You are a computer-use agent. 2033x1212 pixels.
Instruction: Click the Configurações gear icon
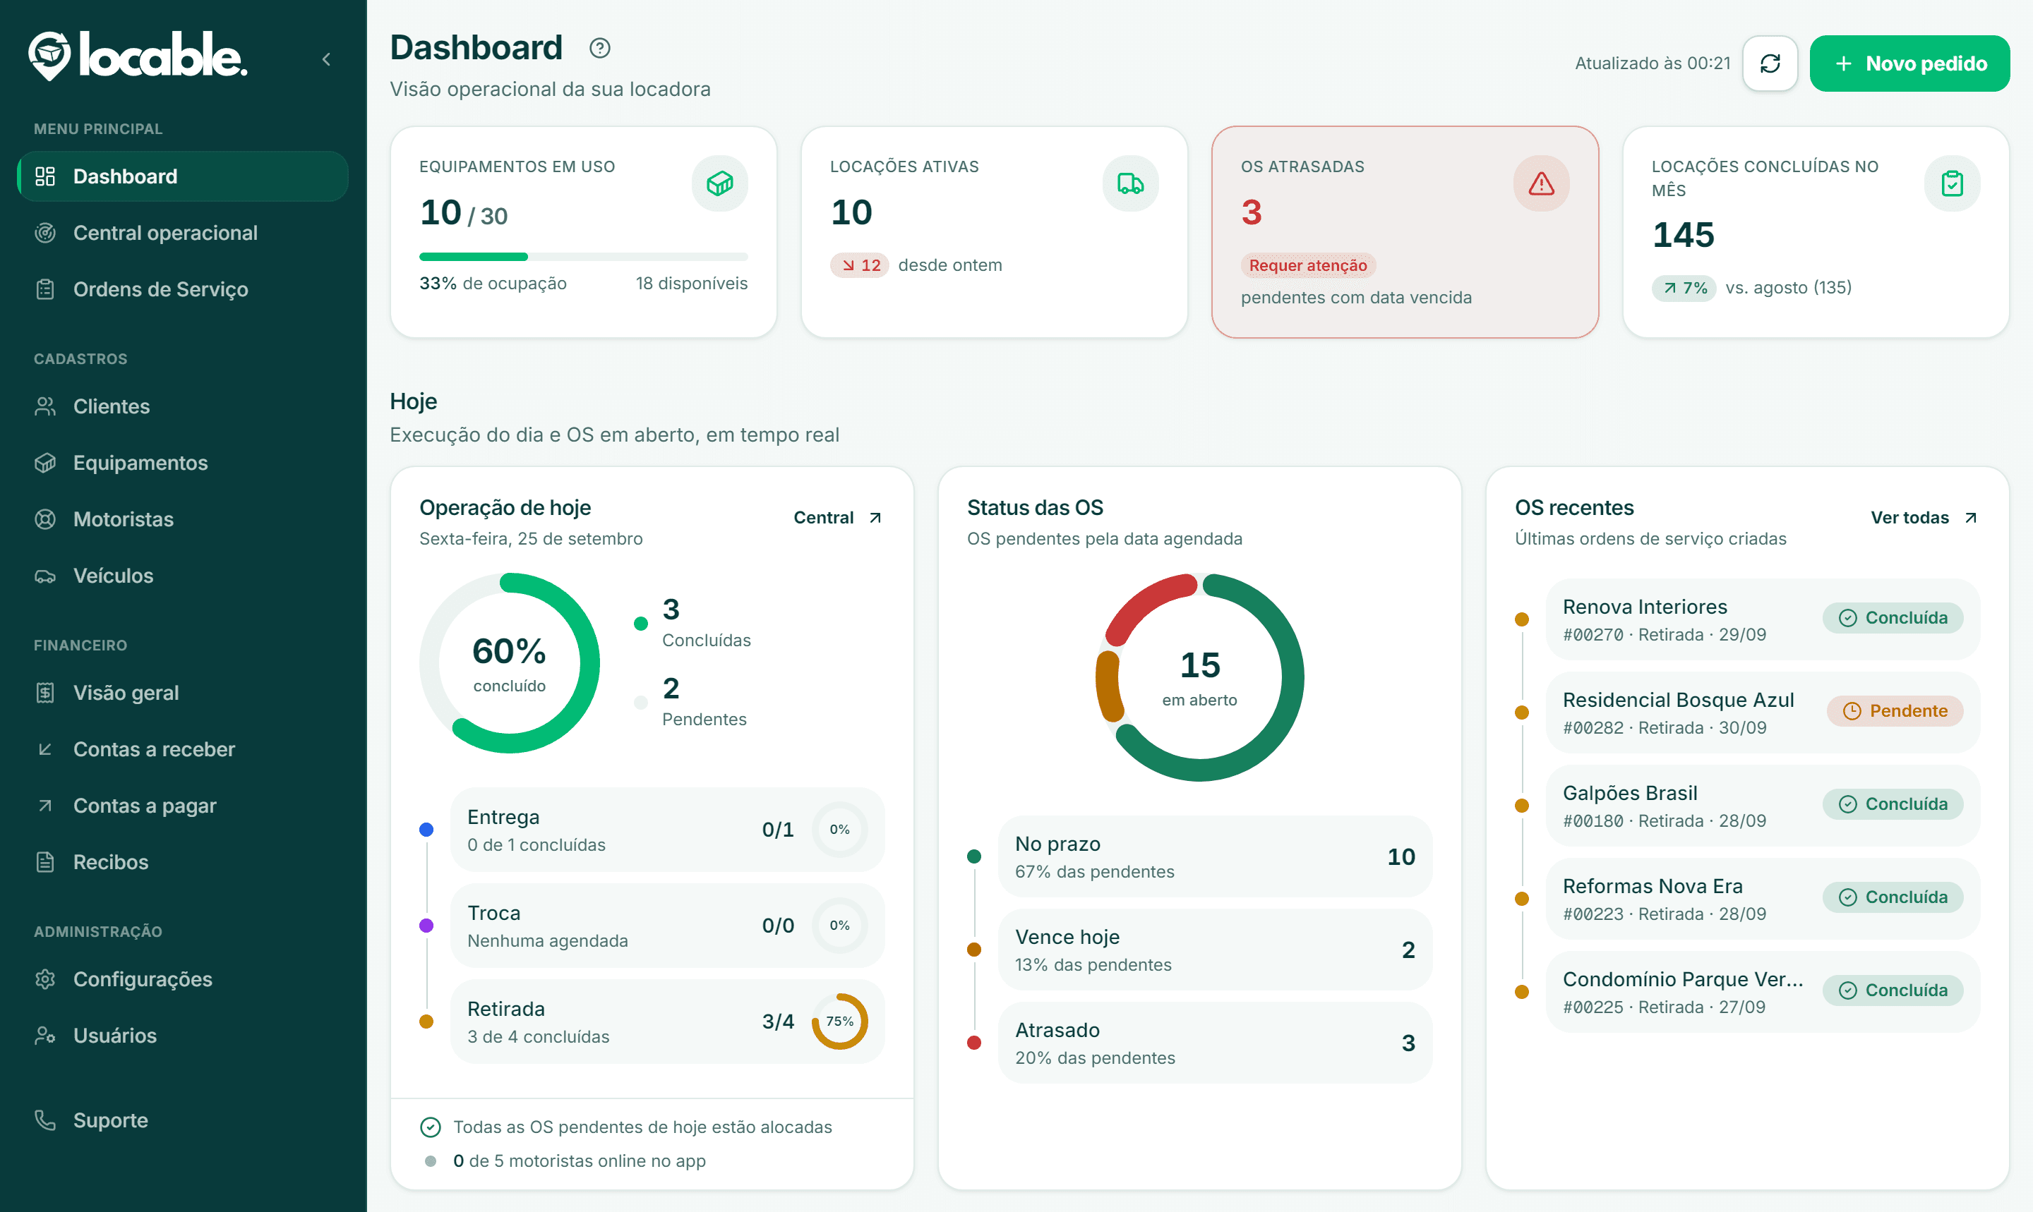pyautogui.click(x=45, y=978)
